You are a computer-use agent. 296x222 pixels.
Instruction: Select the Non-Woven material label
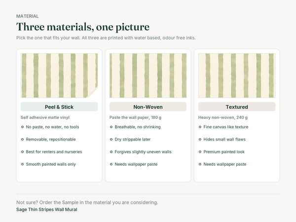click(x=148, y=107)
